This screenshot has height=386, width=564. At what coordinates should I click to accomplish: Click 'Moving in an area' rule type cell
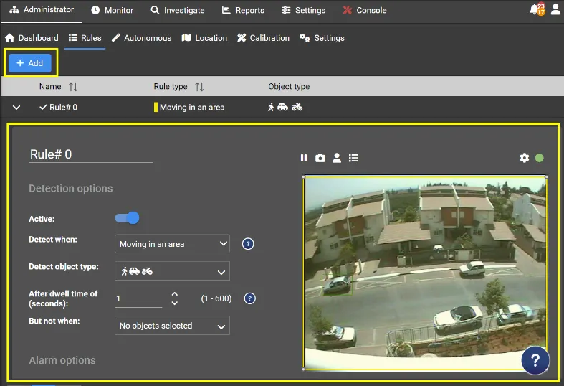pos(192,108)
